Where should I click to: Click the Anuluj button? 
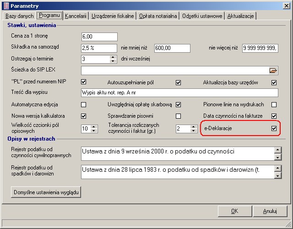click(x=270, y=211)
